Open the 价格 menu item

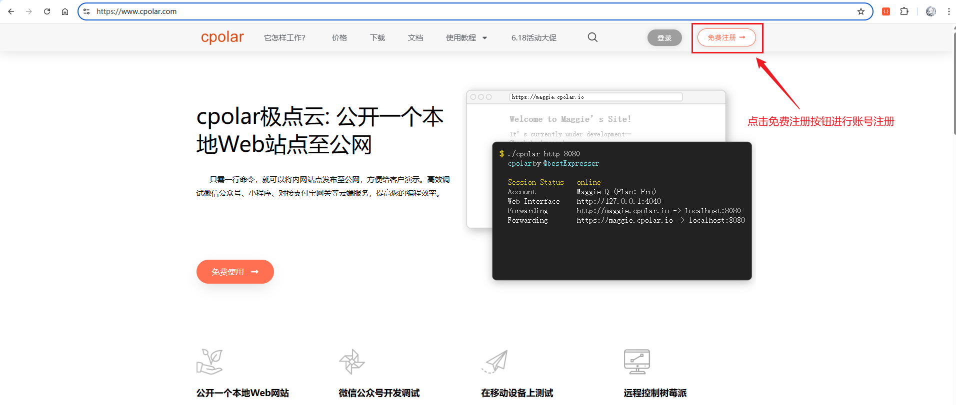(339, 38)
